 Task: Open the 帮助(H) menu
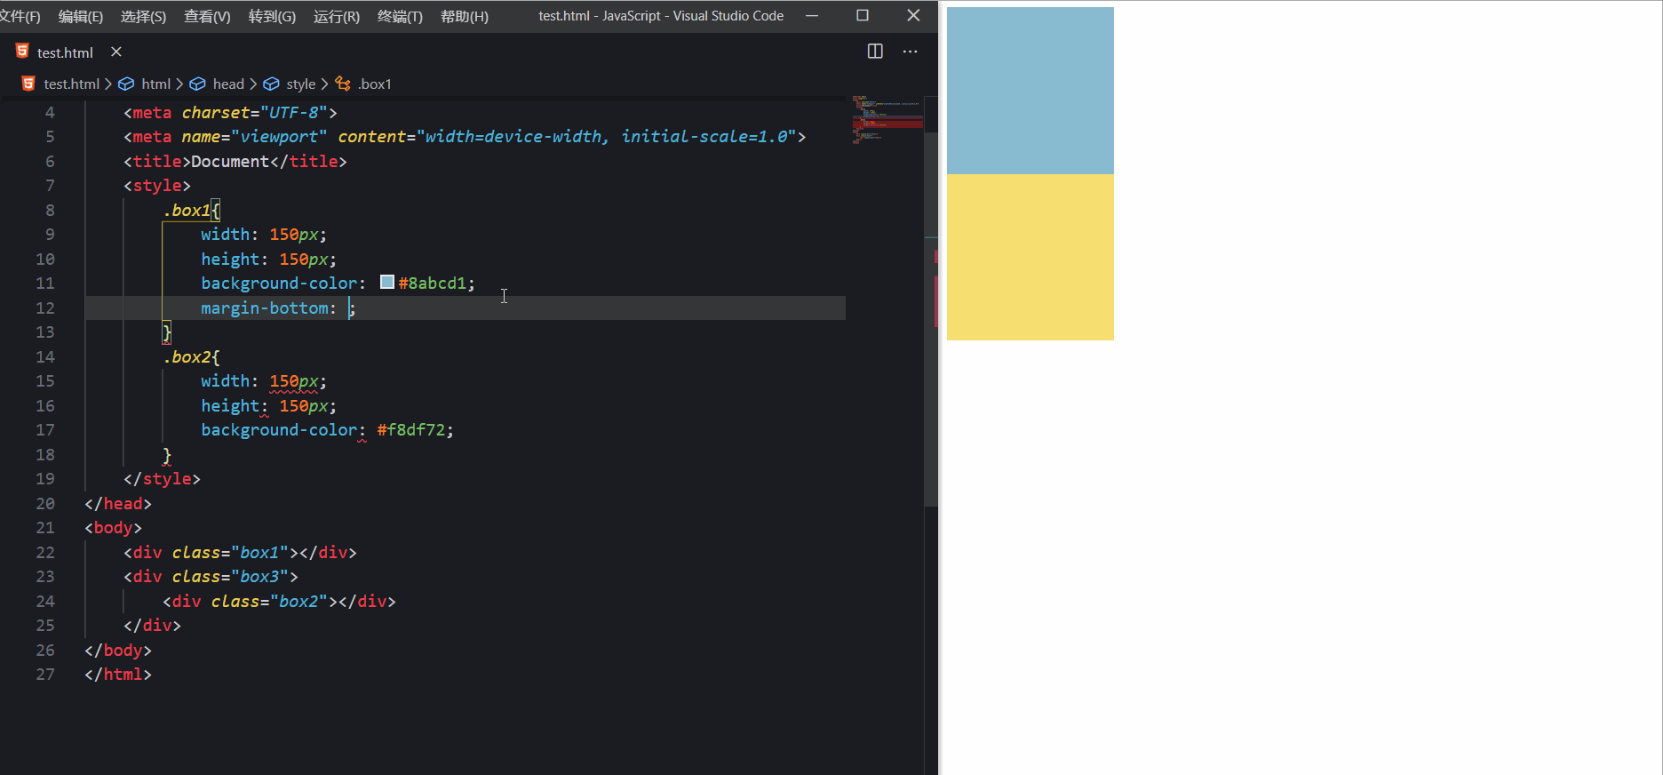[465, 16]
